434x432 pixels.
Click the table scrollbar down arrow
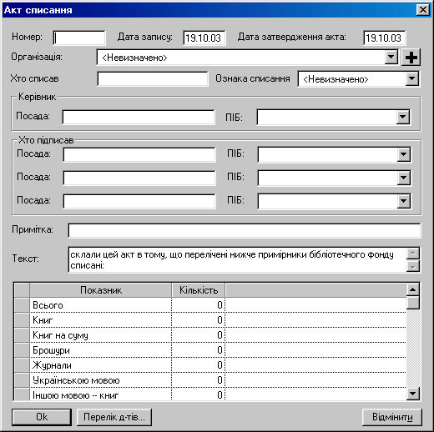(x=413, y=394)
